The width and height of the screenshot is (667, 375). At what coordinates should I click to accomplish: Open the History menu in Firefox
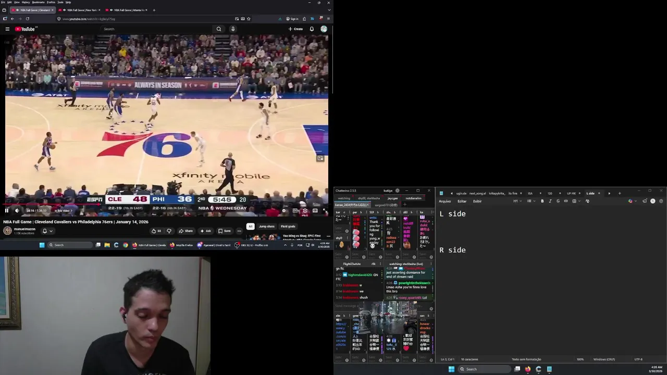pos(26,2)
